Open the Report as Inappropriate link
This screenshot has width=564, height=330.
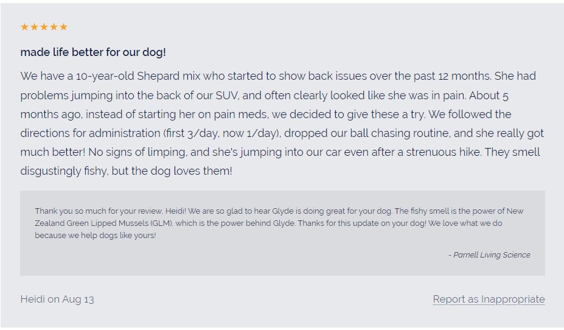coord(489,299)
